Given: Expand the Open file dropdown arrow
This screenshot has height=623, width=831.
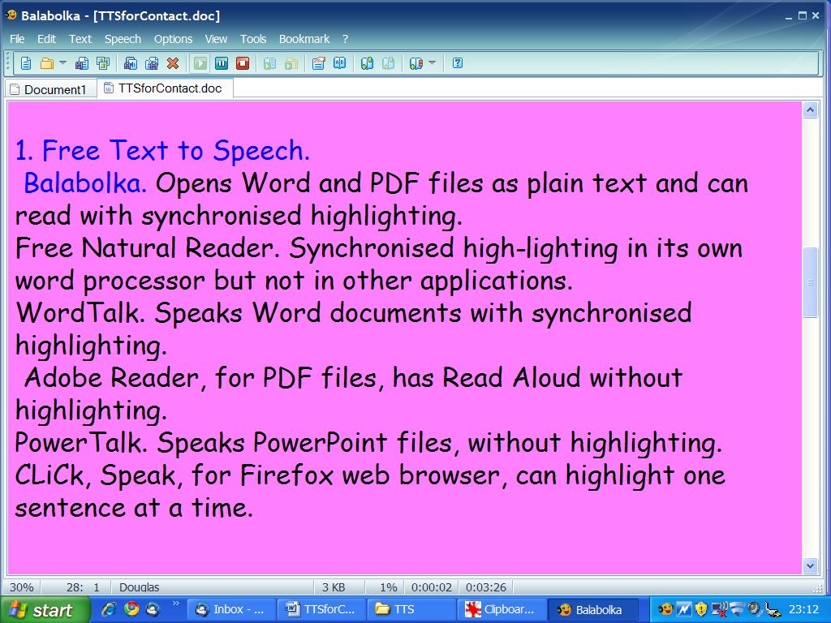Looking at the screenshot, I should 62,63.
